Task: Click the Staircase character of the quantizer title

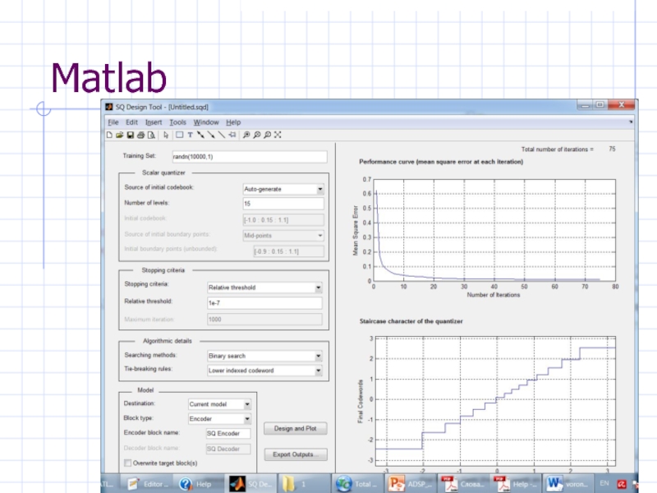Action: click(411, 321)
